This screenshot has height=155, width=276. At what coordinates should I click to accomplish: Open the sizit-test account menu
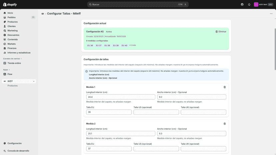point(263,5)
